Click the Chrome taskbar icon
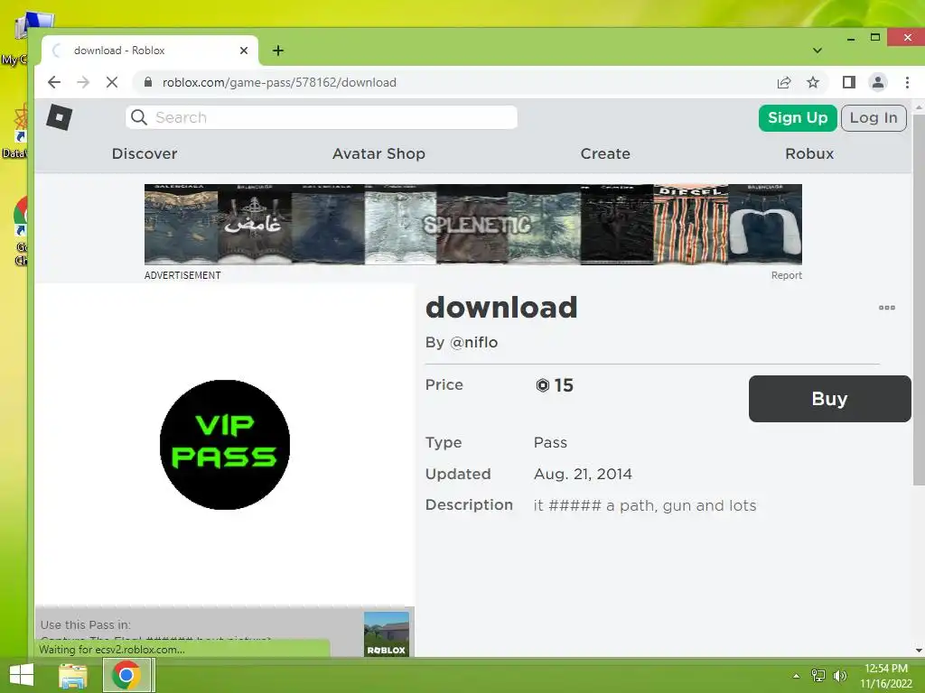The image size is (925, 693). [126, 675]
